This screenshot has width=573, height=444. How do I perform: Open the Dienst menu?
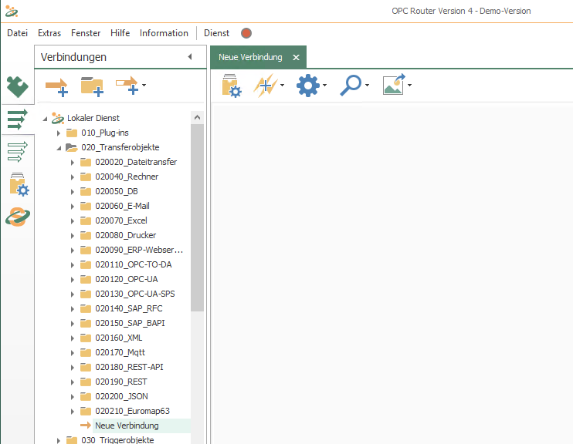click(216, 33)
